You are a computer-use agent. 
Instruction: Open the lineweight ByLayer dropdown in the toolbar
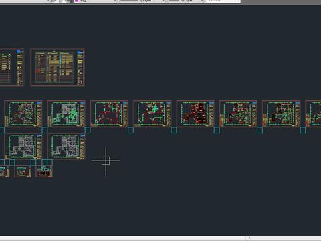[186, 1]
